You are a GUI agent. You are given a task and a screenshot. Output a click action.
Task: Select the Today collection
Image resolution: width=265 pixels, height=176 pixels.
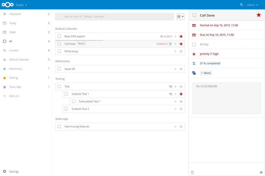click(26, 23)
